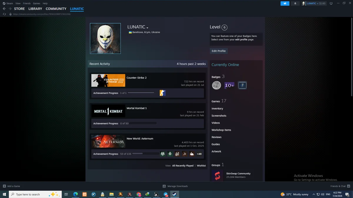The height and width of the screenshot is (198, 353).
Task: Open the Friends menu
Action: click(27, 4)
